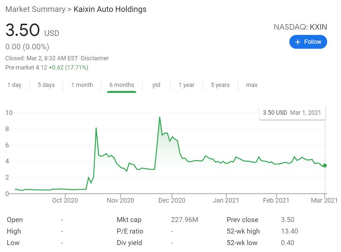Choose the 1 month range tab
Image resolution: width=341 pixels, height=252 pixels.
point(82,85)
